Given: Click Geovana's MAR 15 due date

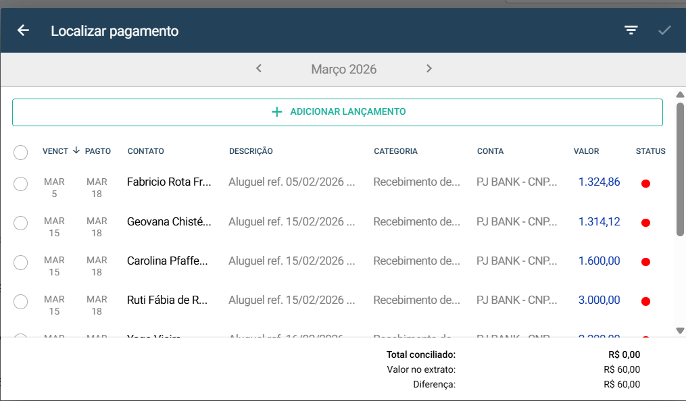Looking at the screenshot, I should 54,227.
